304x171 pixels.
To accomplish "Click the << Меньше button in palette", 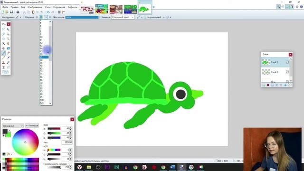I will tap(32, 125).
